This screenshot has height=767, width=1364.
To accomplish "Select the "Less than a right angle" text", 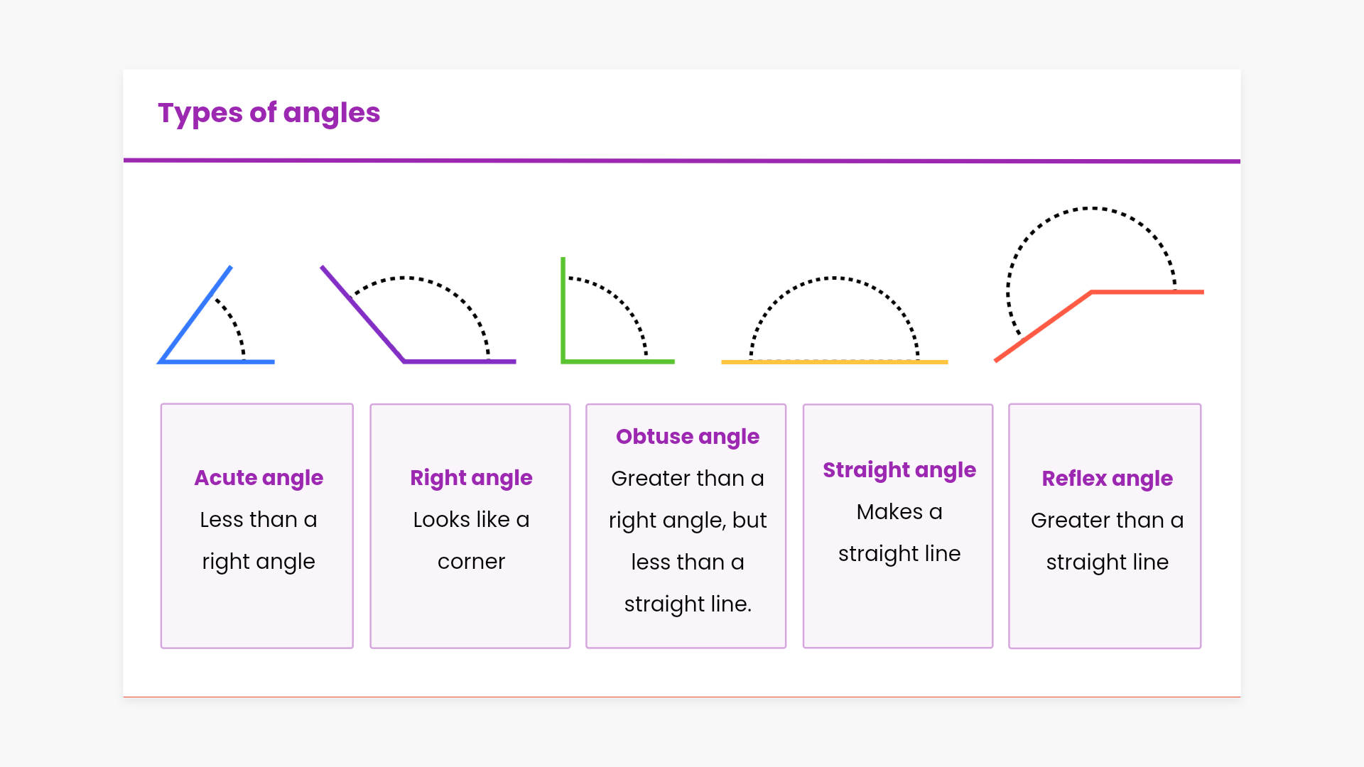I will click(x=259, y=540).
